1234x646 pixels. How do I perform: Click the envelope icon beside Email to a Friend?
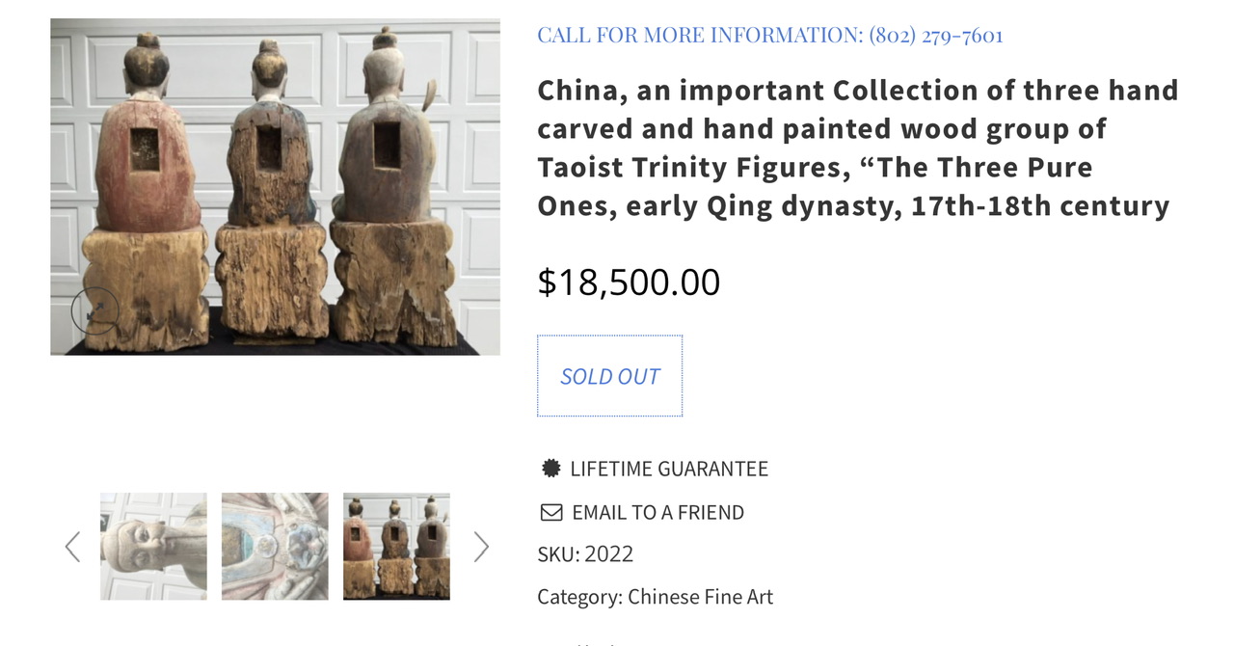coord(550,512)
